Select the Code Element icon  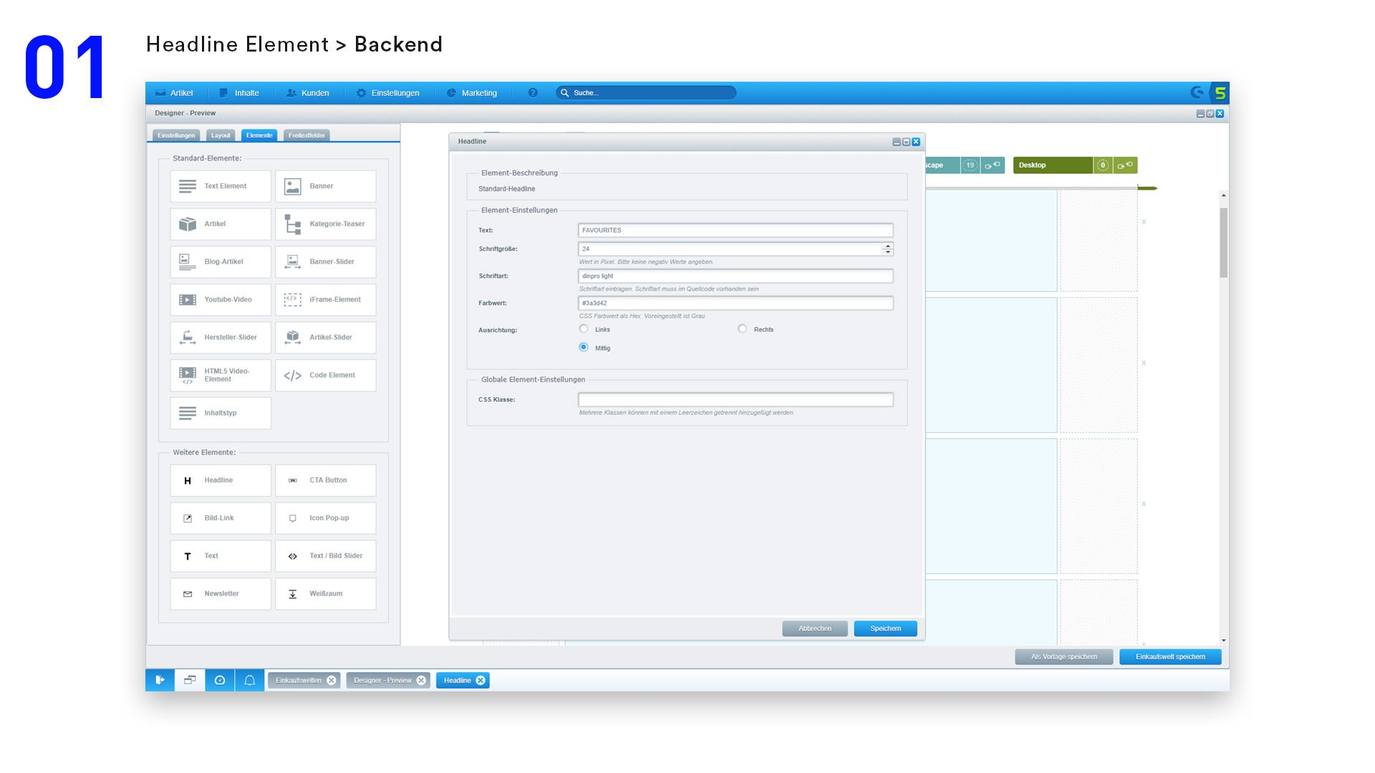(292, 376)
